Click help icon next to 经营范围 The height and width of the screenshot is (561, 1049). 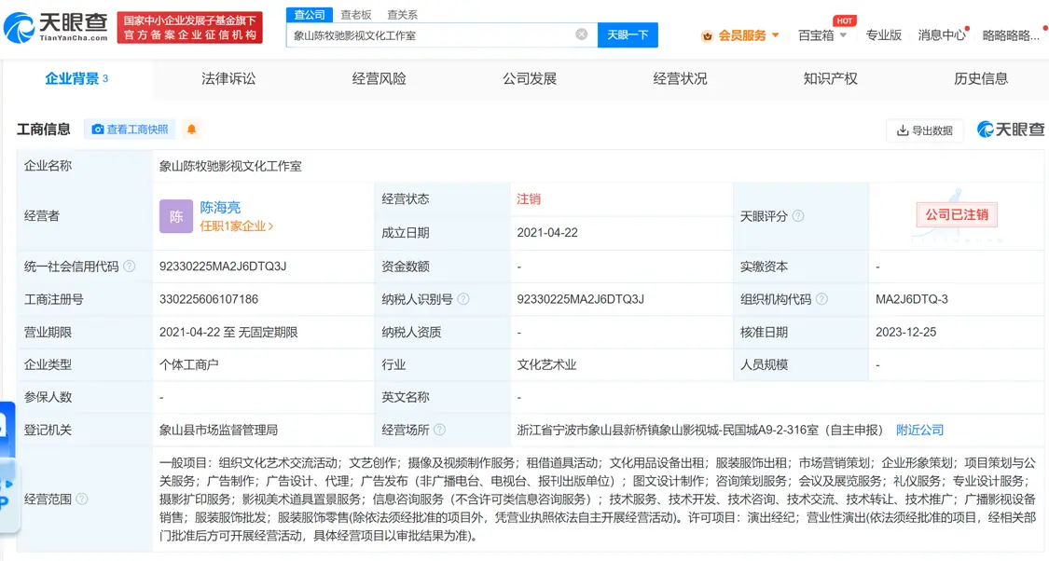[82, 499]
